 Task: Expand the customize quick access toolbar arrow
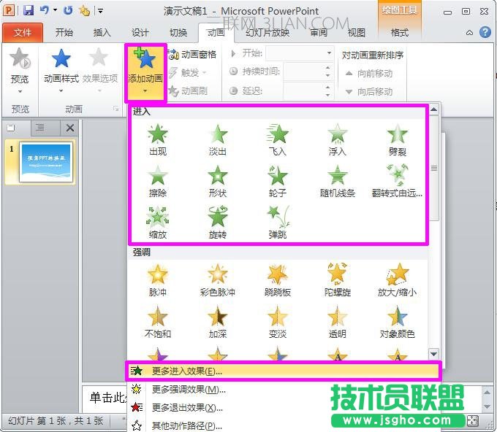click(x=100, y=11)
